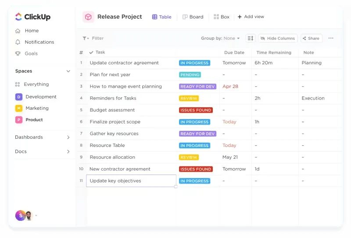Click the ClickUp logo icon
The height and width of the screenshot is (238, 351).
point(18,17)
